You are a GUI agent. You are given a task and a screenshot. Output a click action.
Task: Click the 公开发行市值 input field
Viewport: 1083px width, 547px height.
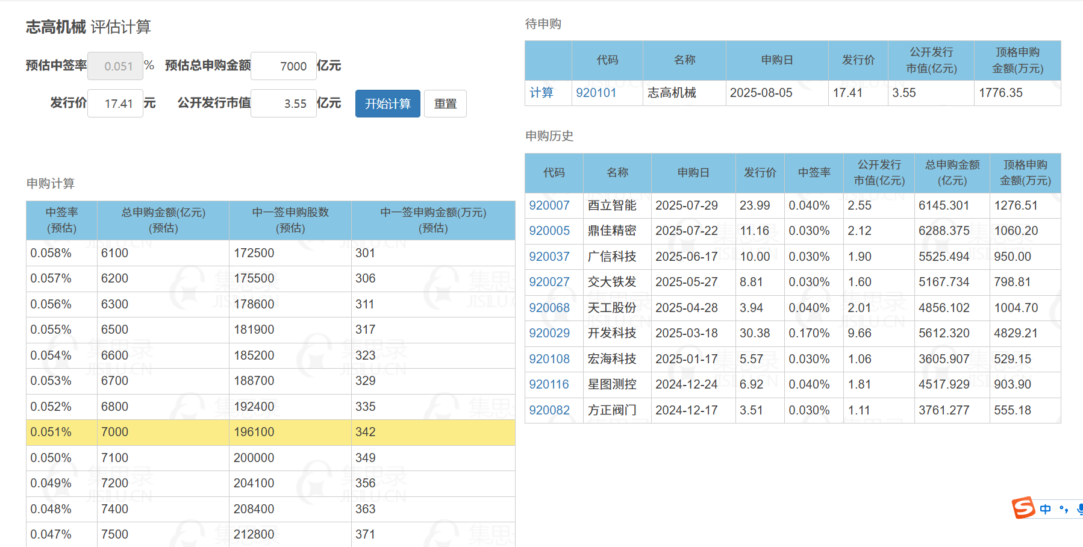284,104
